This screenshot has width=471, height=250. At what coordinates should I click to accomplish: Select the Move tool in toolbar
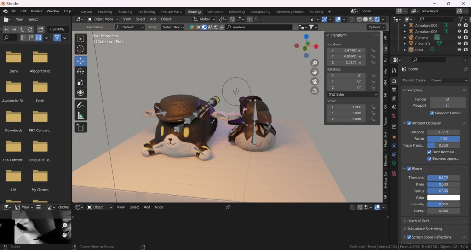tap(80, 61)
